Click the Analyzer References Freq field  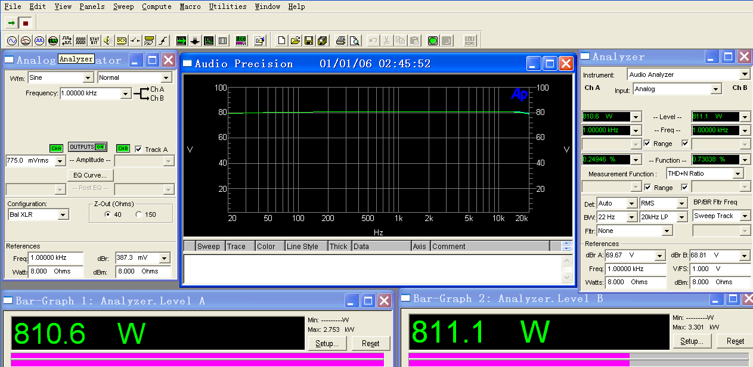[636, 269]
